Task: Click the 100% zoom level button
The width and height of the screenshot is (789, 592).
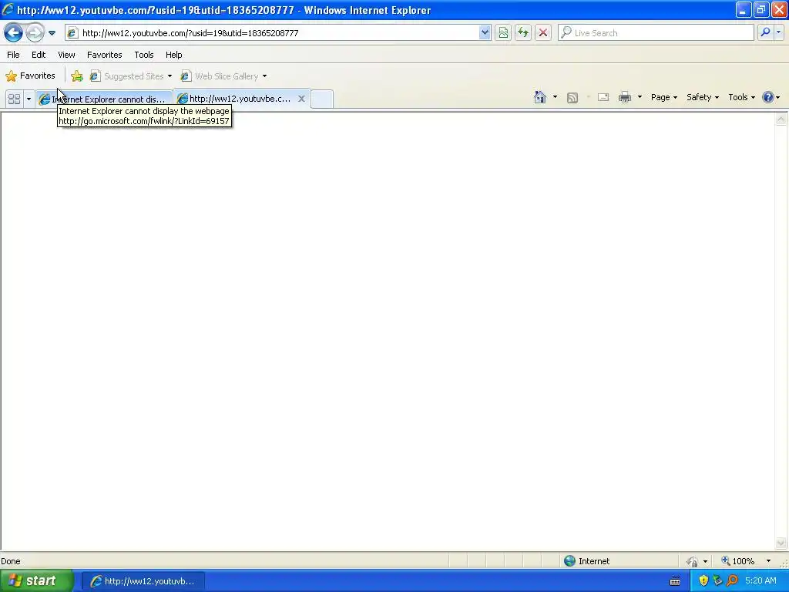Action: click(737, 561)
